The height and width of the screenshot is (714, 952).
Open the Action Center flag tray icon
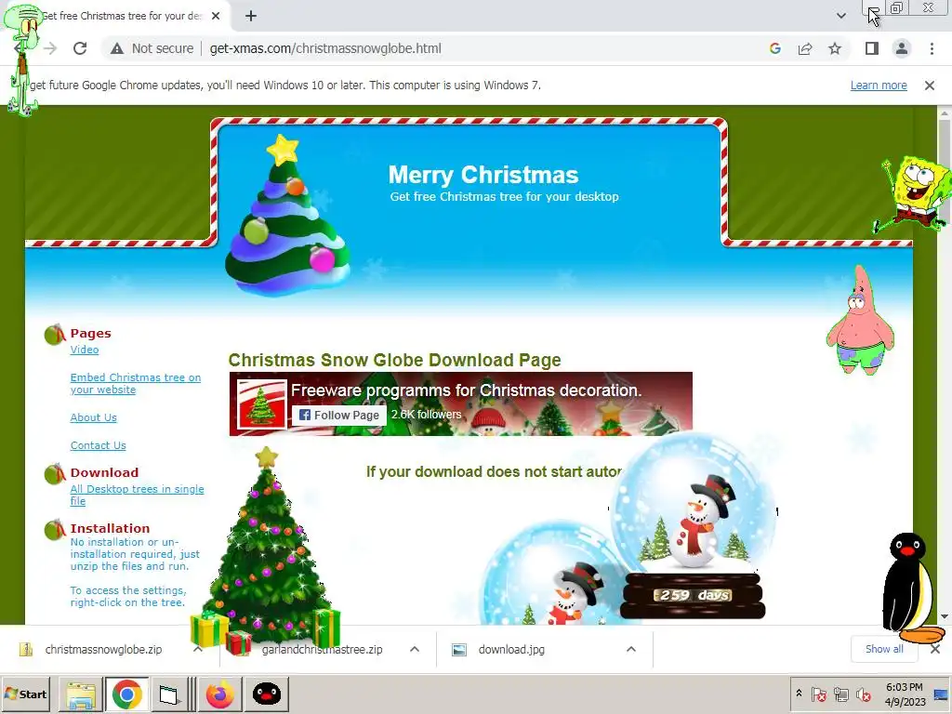tap(818, 694)
